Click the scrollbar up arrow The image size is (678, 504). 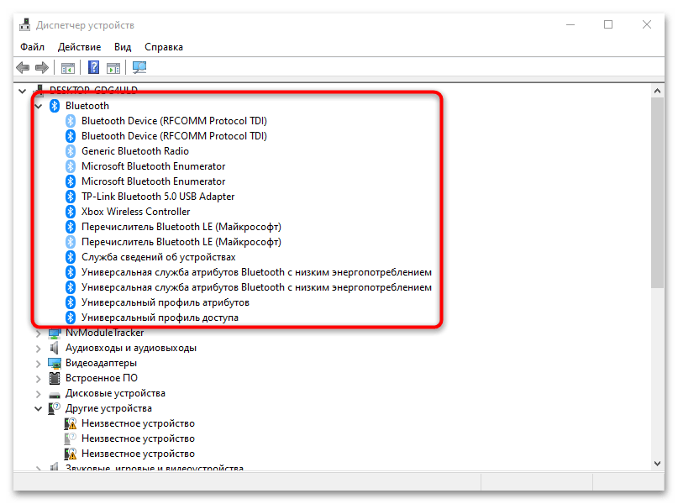point(657,91)
